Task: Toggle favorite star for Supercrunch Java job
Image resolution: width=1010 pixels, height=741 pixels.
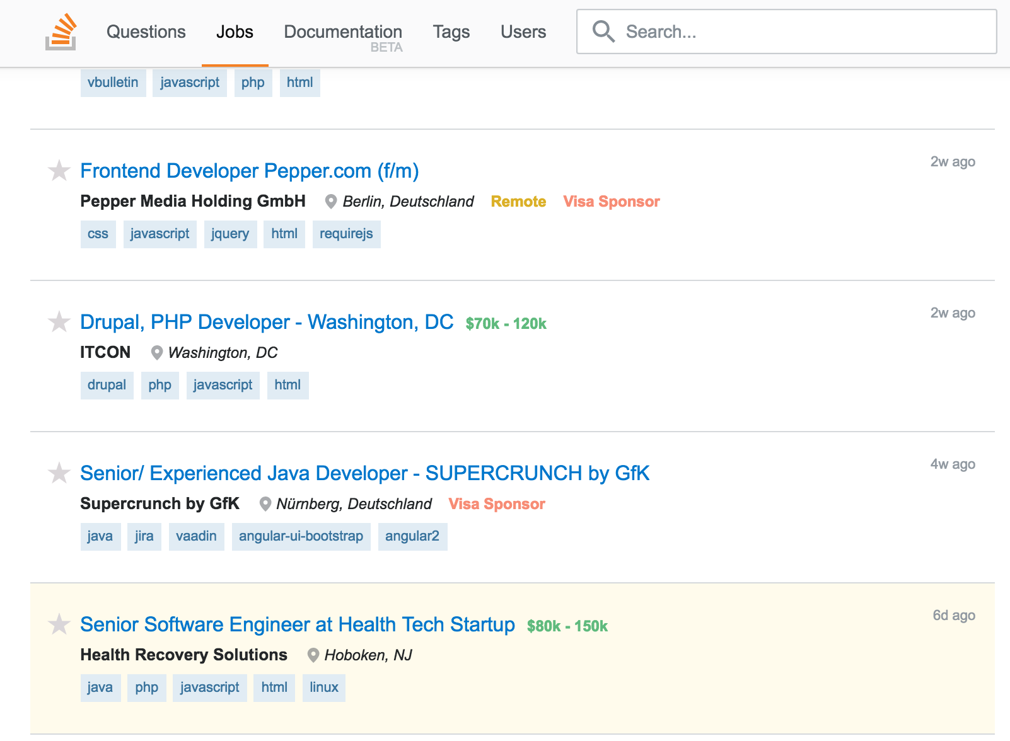Action: pos(59,473)
